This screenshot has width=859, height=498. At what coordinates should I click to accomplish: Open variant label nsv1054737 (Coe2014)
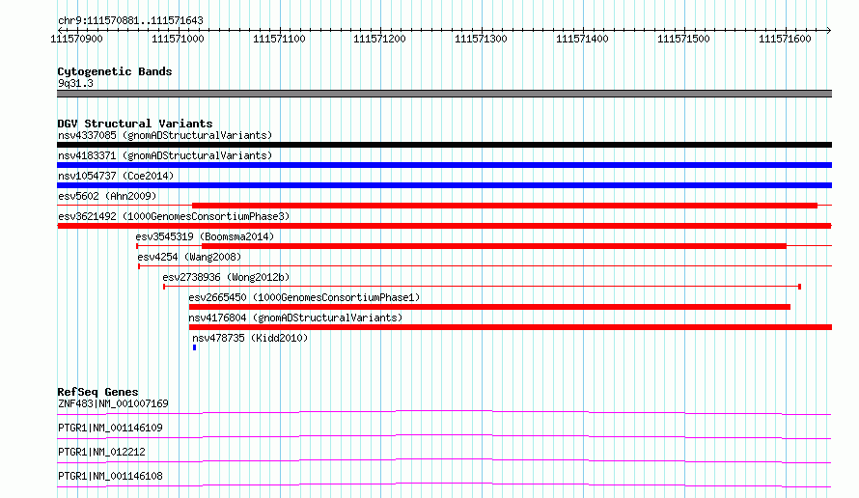[116, 176]
